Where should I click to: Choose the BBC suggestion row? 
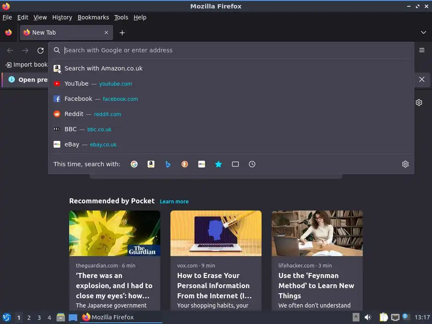pyautogui.click(x=231, y=129)
